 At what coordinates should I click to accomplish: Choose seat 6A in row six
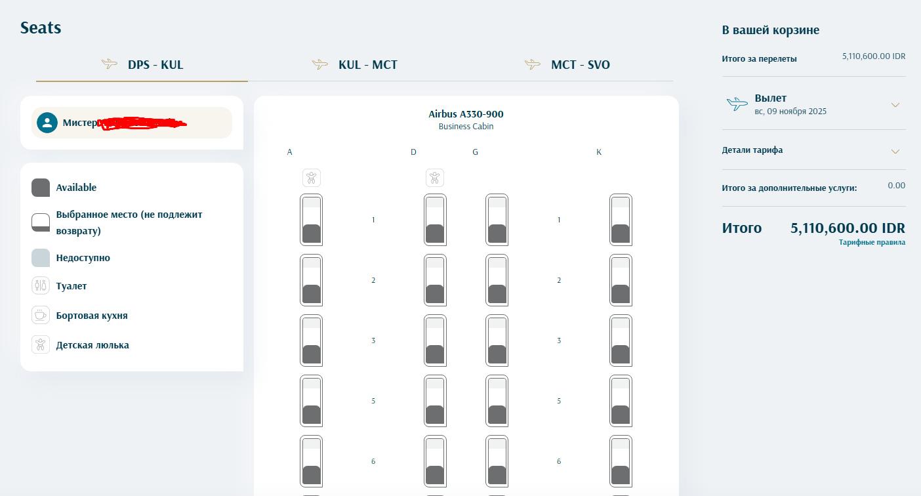pos(311,461)
